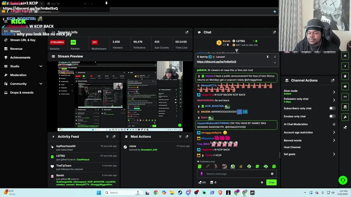
Task: Click the last green smiley emote
Action: (274, 166)
